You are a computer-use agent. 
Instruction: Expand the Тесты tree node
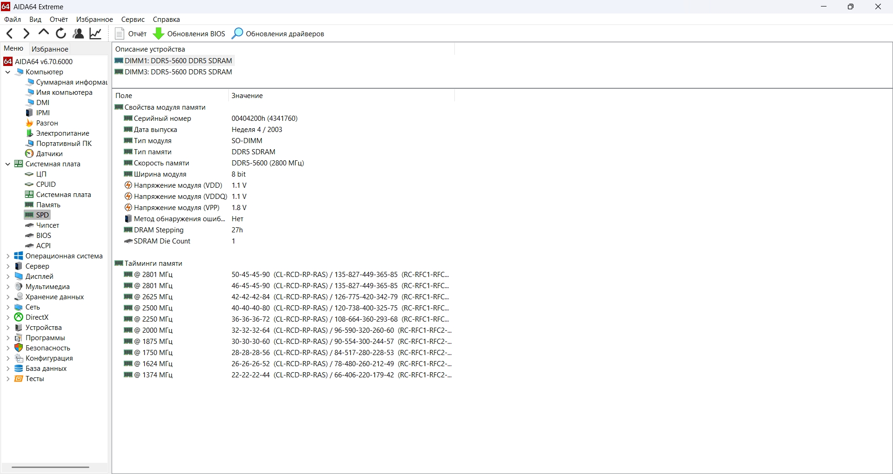pyautogui.click(x=7, y=379)
